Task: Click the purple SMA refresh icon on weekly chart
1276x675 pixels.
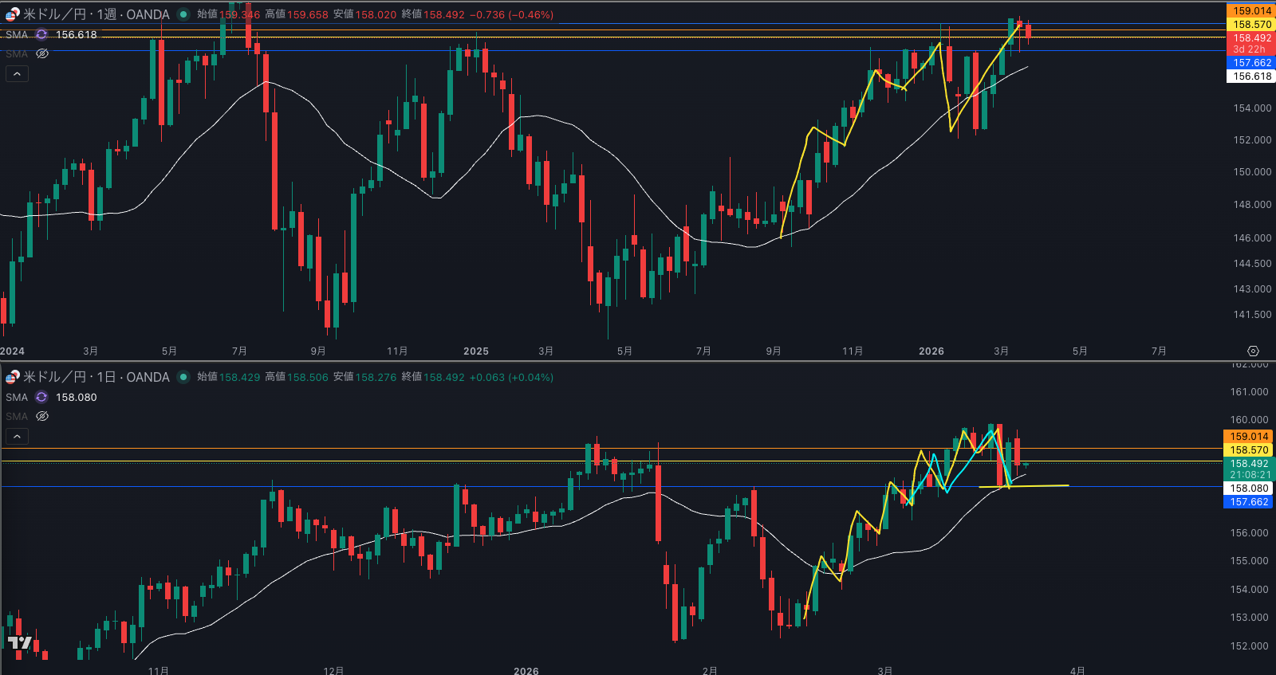Action: tap(41, 34)
